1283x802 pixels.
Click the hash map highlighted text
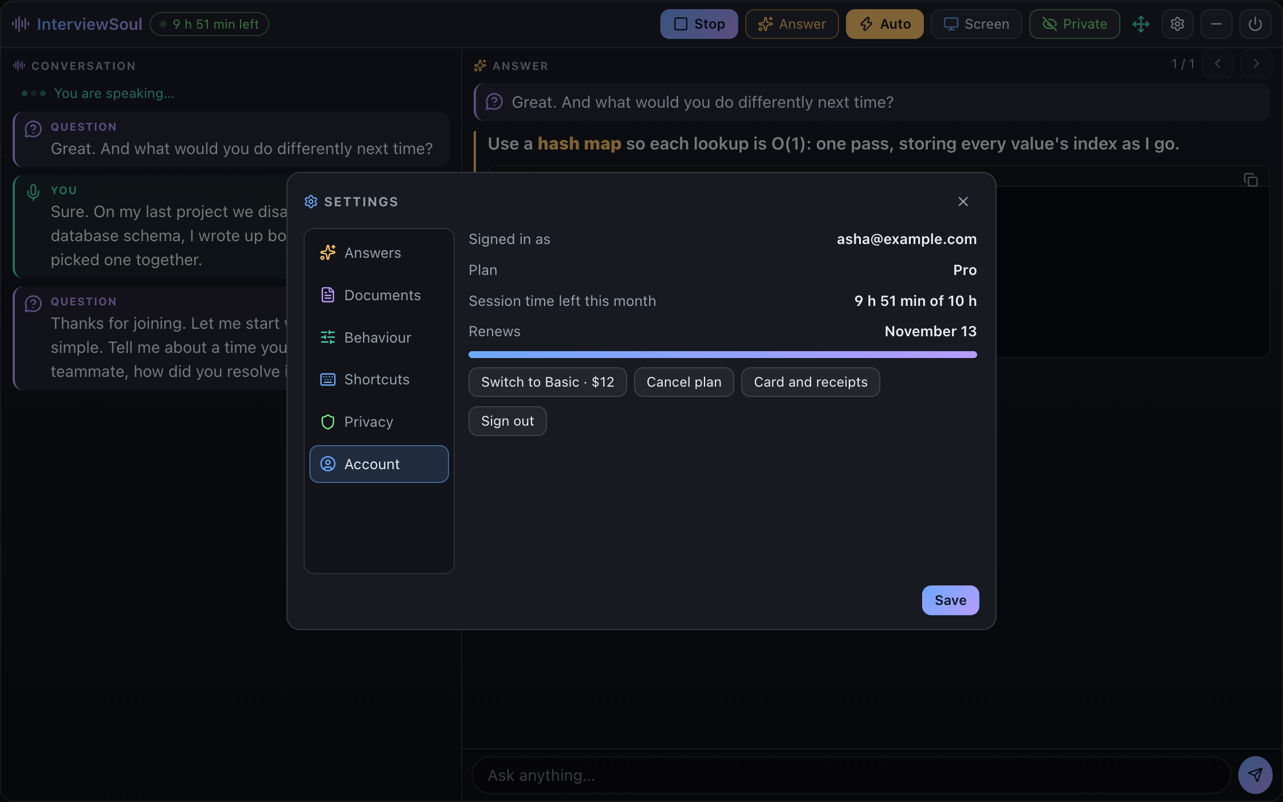pos(579,144)
